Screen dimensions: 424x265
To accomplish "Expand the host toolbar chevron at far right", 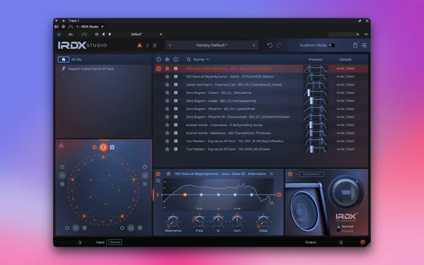I will click(366, 34).
